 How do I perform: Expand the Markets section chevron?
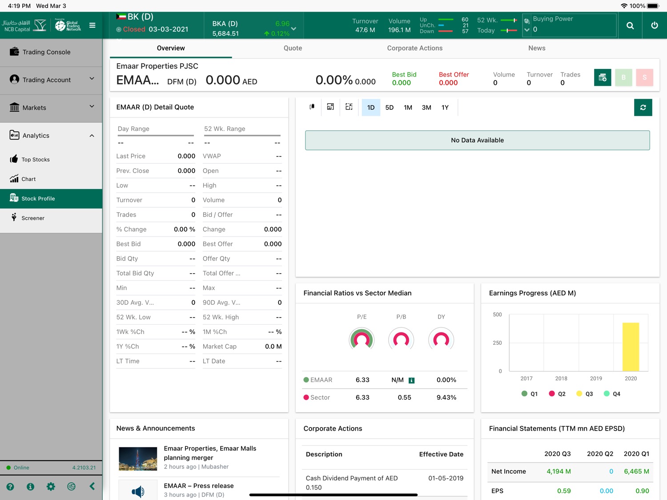92,106
